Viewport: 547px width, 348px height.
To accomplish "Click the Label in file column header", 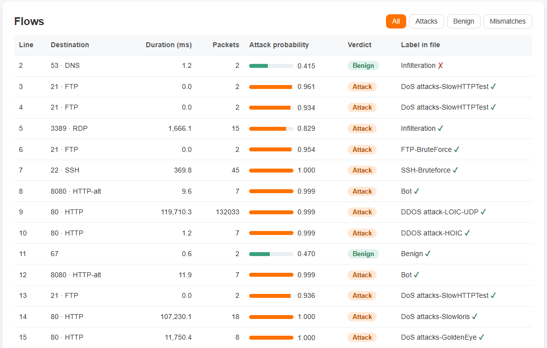I will 420,45.
